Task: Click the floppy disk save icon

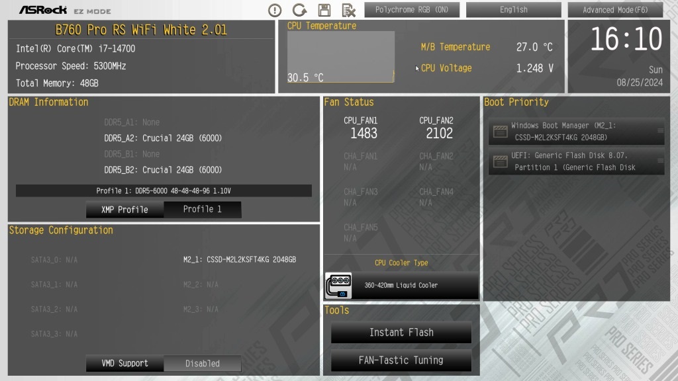Action: (324, 10)
